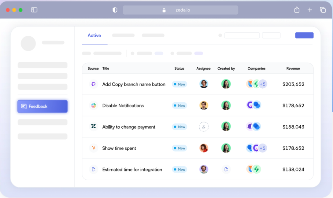Click the zeda.io address bar
The height and width of the screenshot is (198, 333).
coord(180,10)
